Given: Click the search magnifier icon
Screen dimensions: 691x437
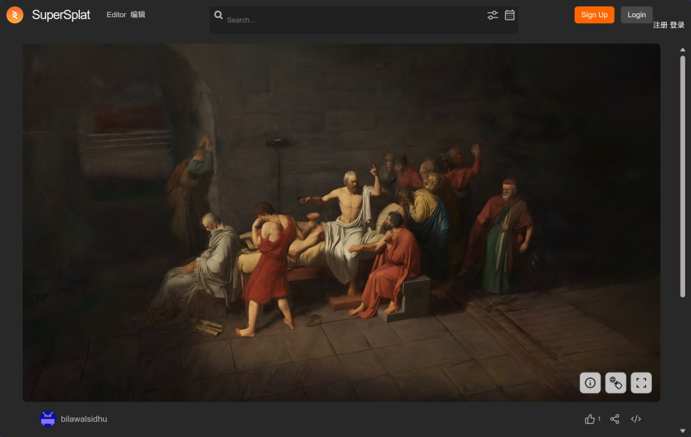Looking at the screenshot, I should pyautogui.click(x=218, y=15).
